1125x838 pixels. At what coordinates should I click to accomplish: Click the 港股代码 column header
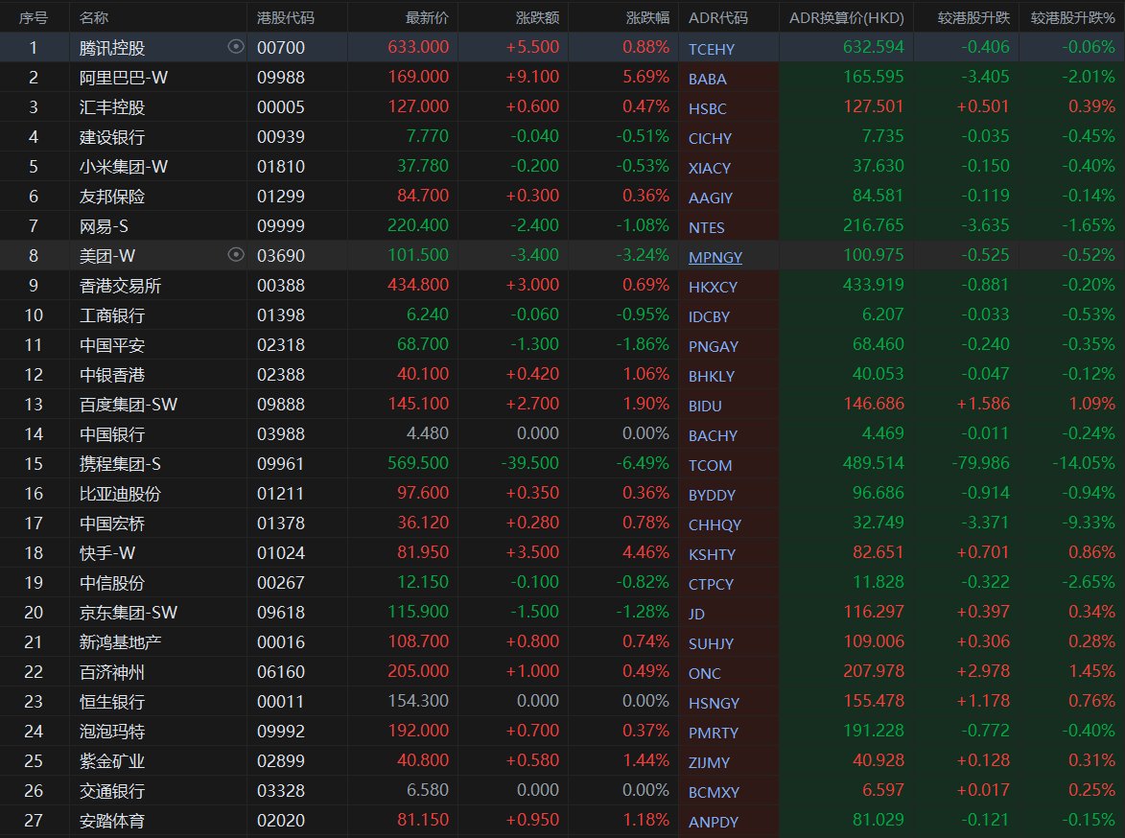coord(286,17)
